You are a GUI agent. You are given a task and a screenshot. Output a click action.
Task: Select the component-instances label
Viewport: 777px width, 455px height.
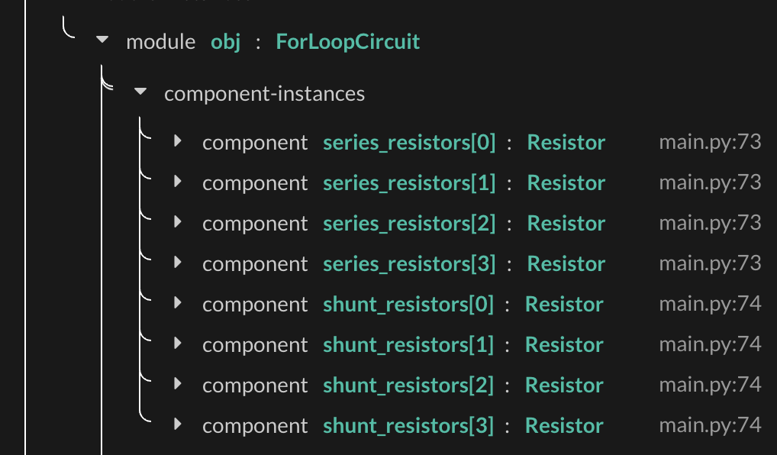pos(263,92)
